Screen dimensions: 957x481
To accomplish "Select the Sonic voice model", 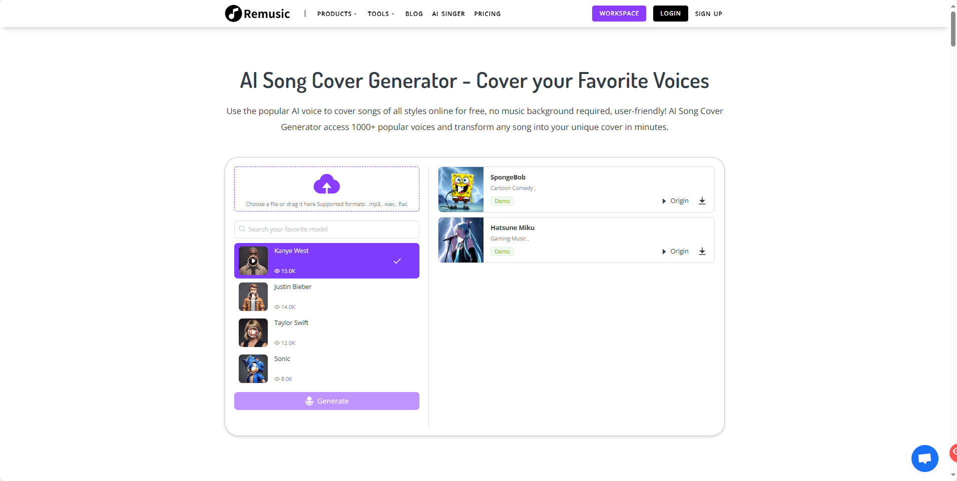I will click(326, 368).
